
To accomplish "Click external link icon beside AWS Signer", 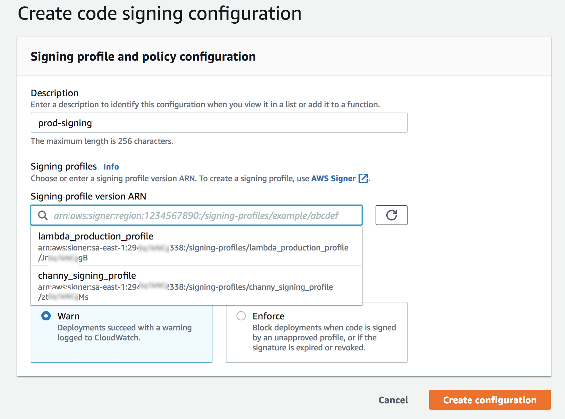I will pyautogui.click(x=363, y=179).
